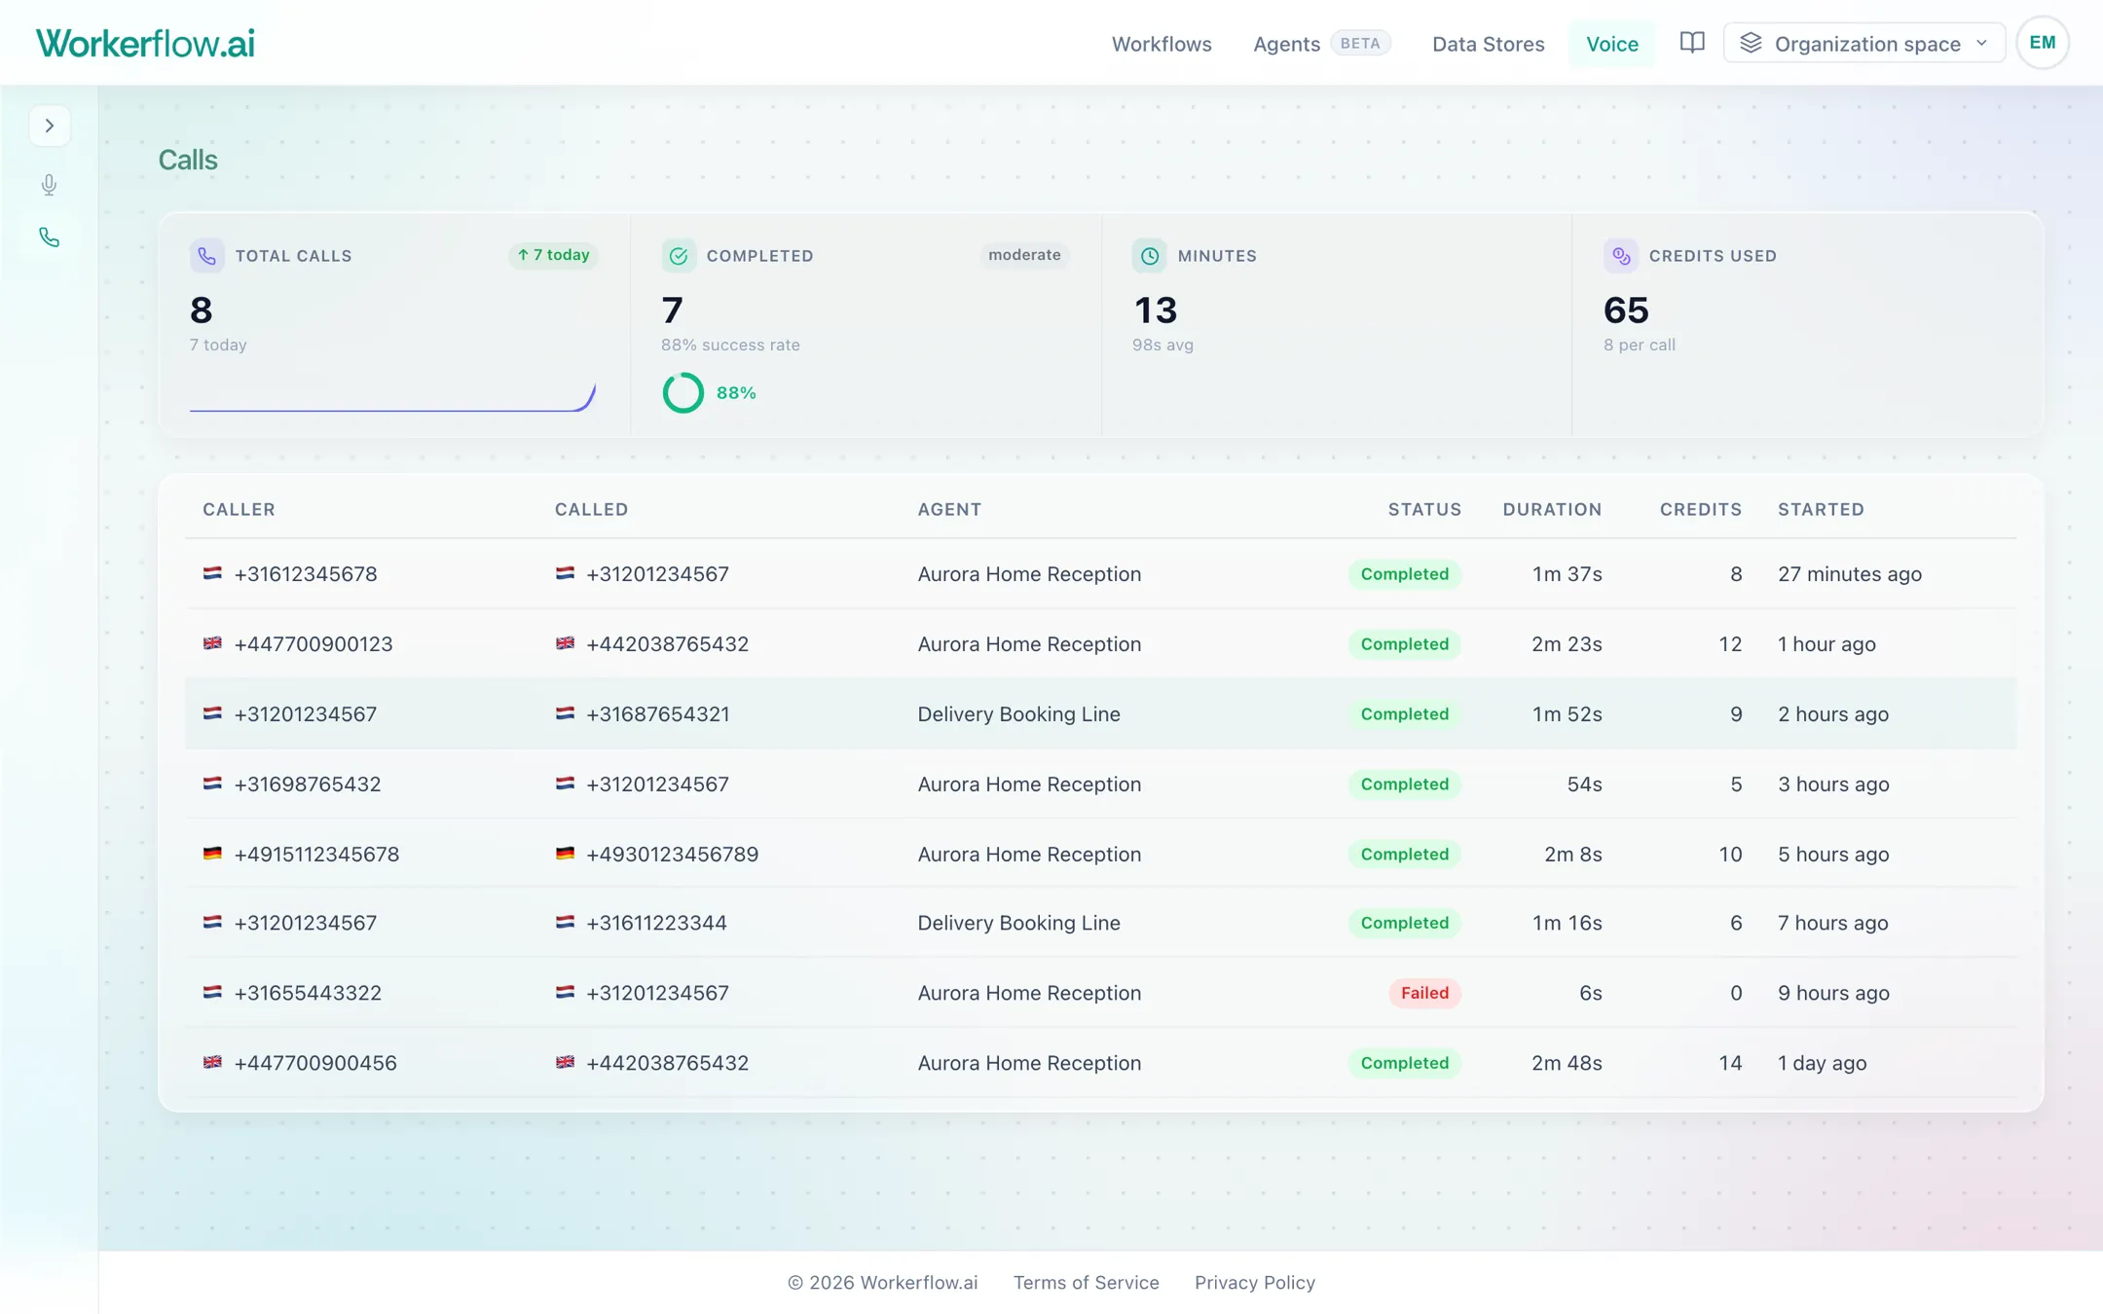Click the Failed status badge

(1424, 993)
